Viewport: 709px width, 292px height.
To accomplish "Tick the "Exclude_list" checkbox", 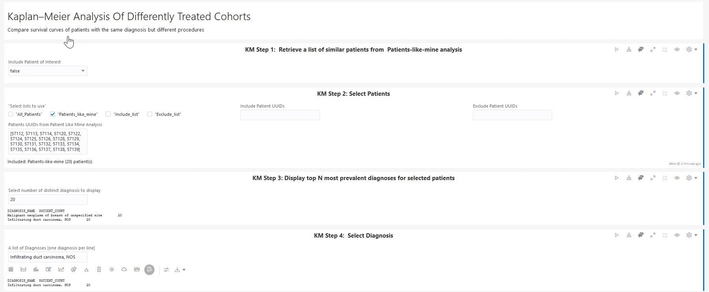I will (150, 114).
